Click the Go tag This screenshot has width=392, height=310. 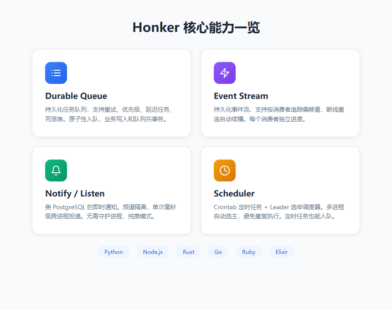[218, 252]
